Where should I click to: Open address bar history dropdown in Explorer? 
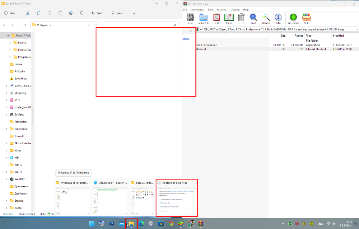pyautogui.click(x=88, y=25)
